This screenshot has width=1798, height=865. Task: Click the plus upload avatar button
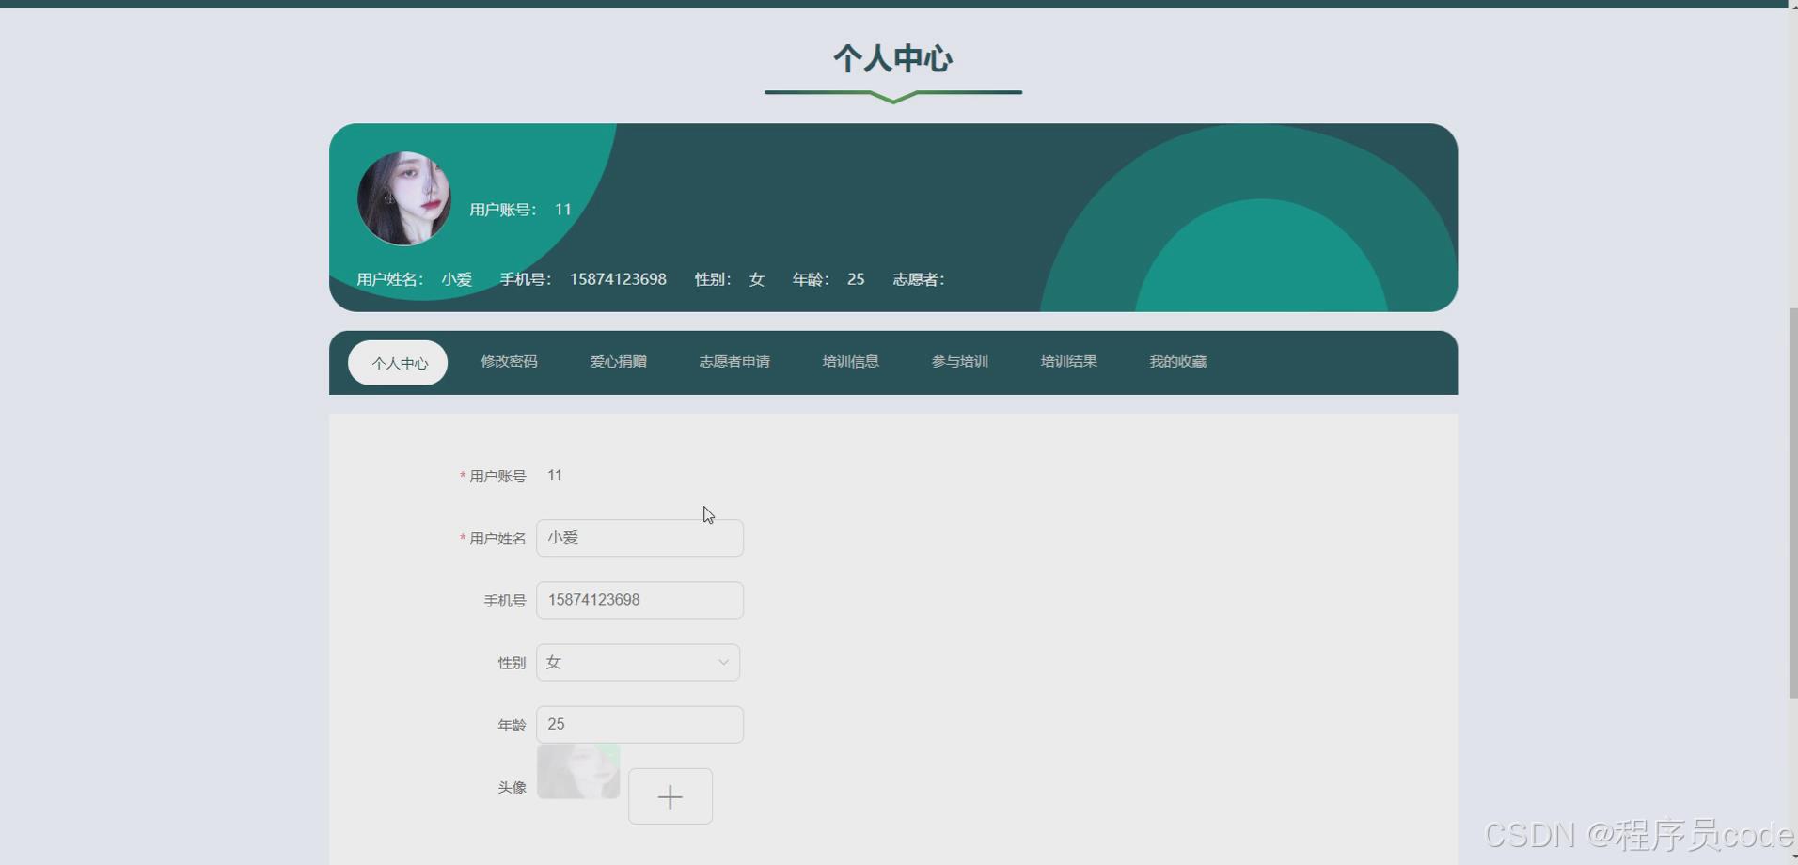[x=670, y=796]
